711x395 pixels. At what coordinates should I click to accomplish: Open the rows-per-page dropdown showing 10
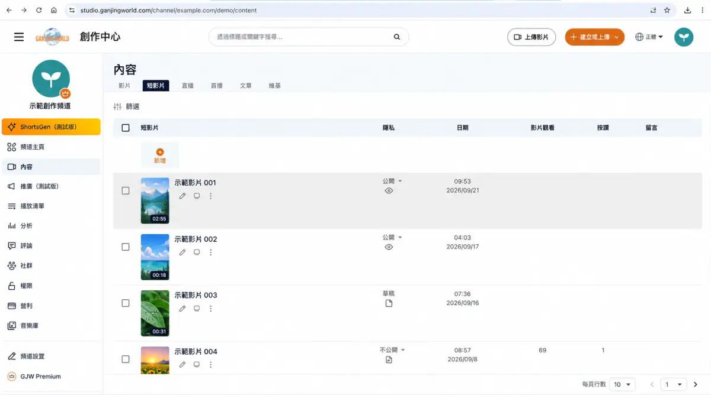point(622,384)
